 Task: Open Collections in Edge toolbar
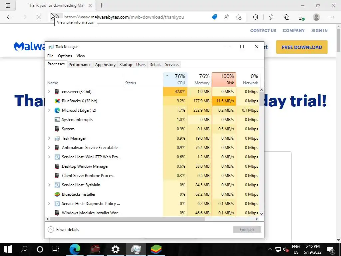[286, 17]
